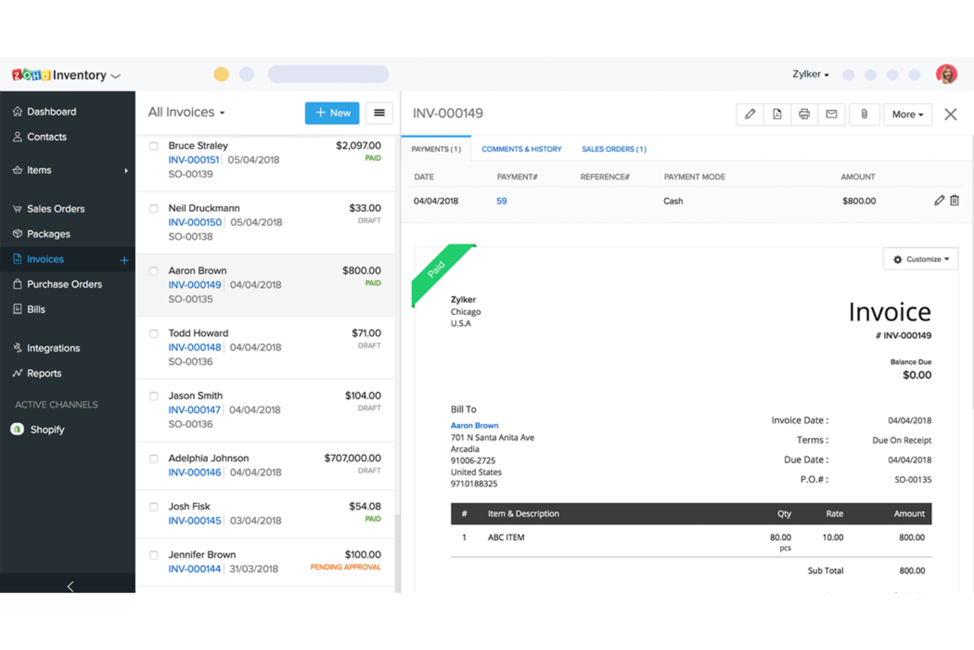Image resolution: width=974 pixels, height=650 pixels.
Task: Check the checkbox next to Aaron Brown's invoice
Action: click(153, 271)
